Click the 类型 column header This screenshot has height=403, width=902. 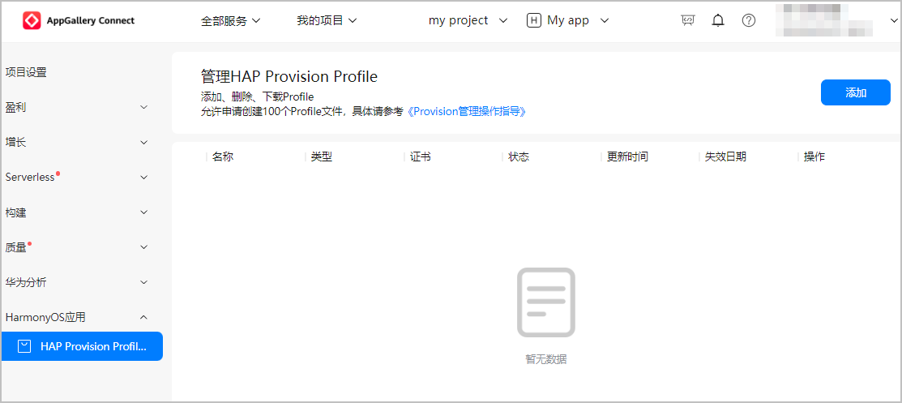pos(322,156)
